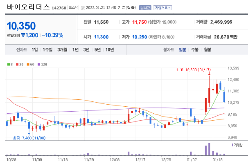Click the trading value 26,670 백만
Viewport: 248px width, 166px height.
tap(226, 37)
